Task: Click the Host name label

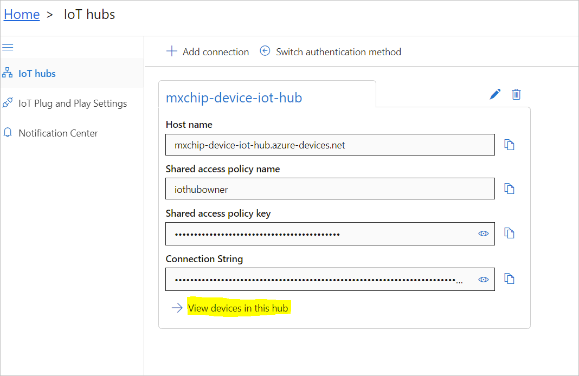Action: [189, 125]
